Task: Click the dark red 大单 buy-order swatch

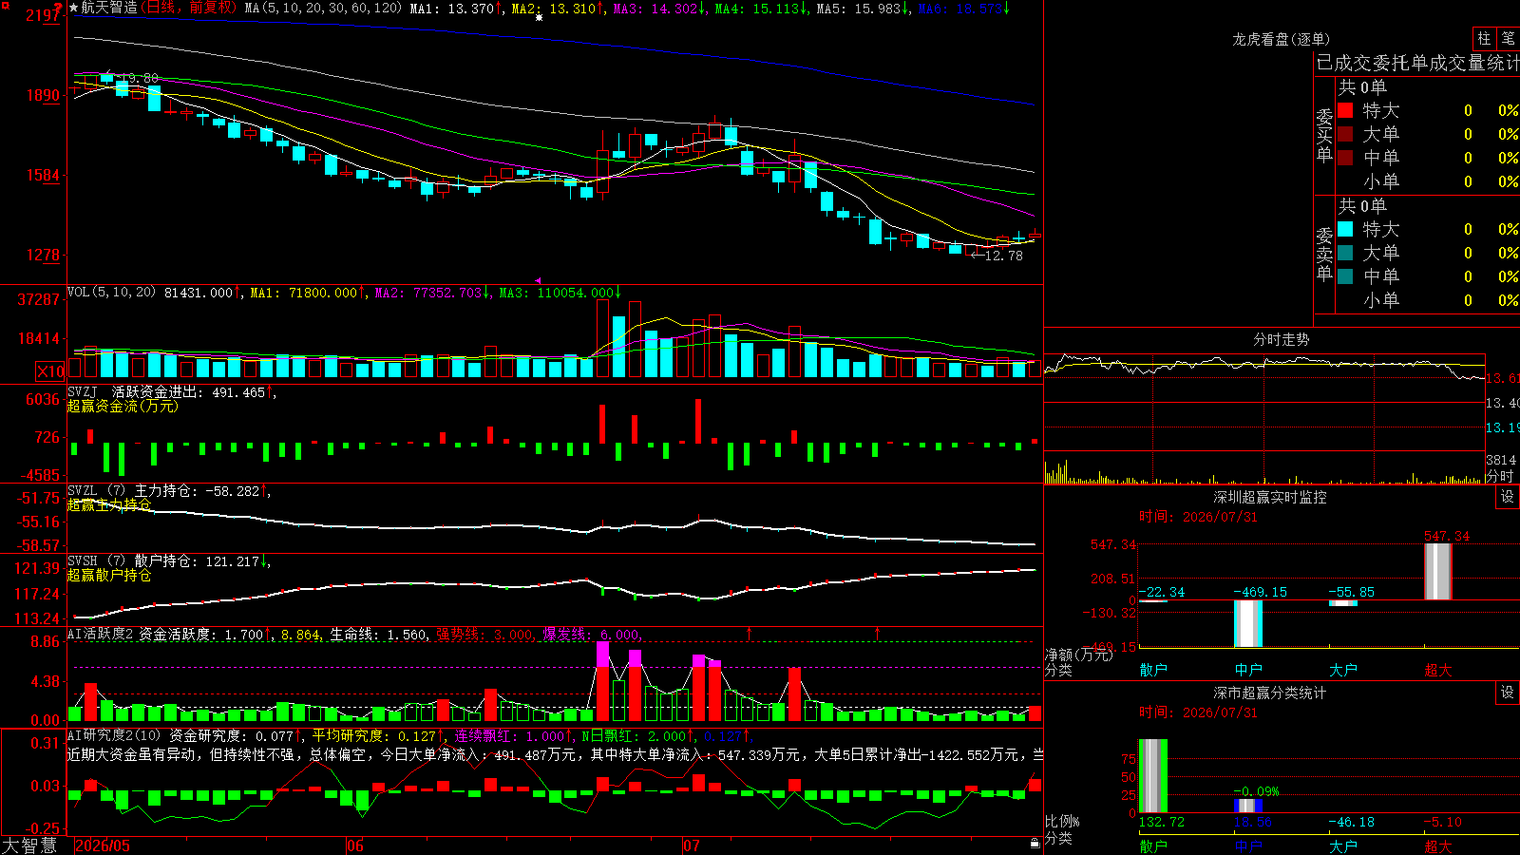Action: coord(1345,134)
